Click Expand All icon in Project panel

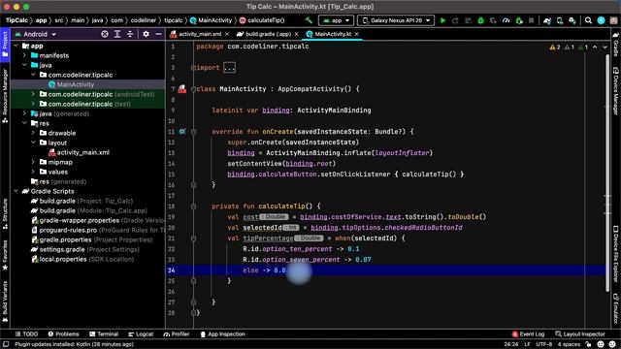[x=117, y=34]
